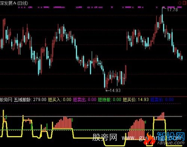Click the 14.93 low price label
This screenshot has height=147, width=187.
pyautogui.click(x=115, y=90)
